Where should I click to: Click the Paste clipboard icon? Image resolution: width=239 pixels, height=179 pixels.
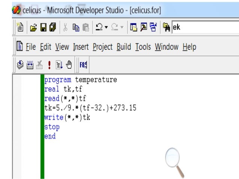(x=86, y=27)
